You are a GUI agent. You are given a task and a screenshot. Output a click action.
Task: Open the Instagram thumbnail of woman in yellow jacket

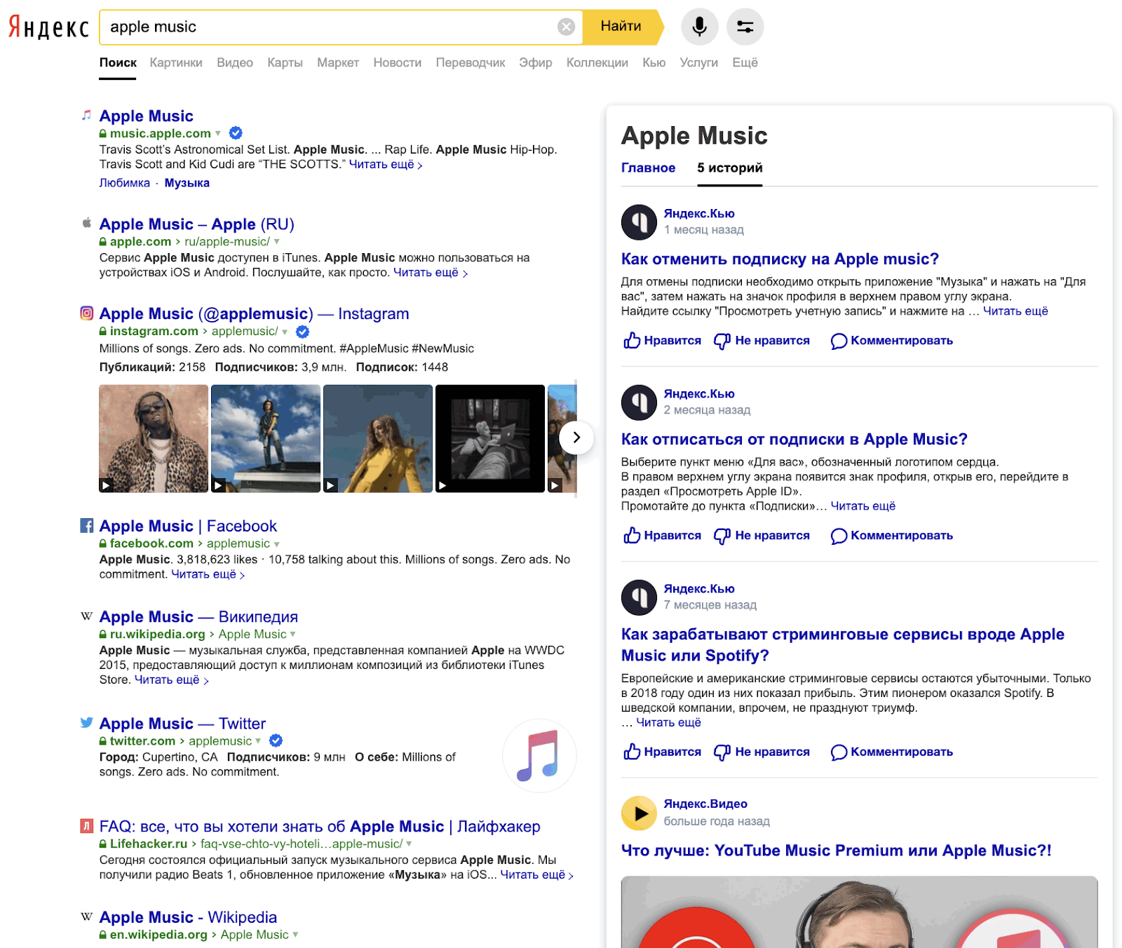pos(378,438)
